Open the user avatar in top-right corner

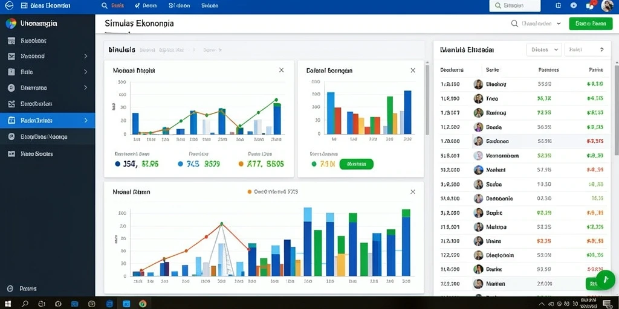(607, 5)
